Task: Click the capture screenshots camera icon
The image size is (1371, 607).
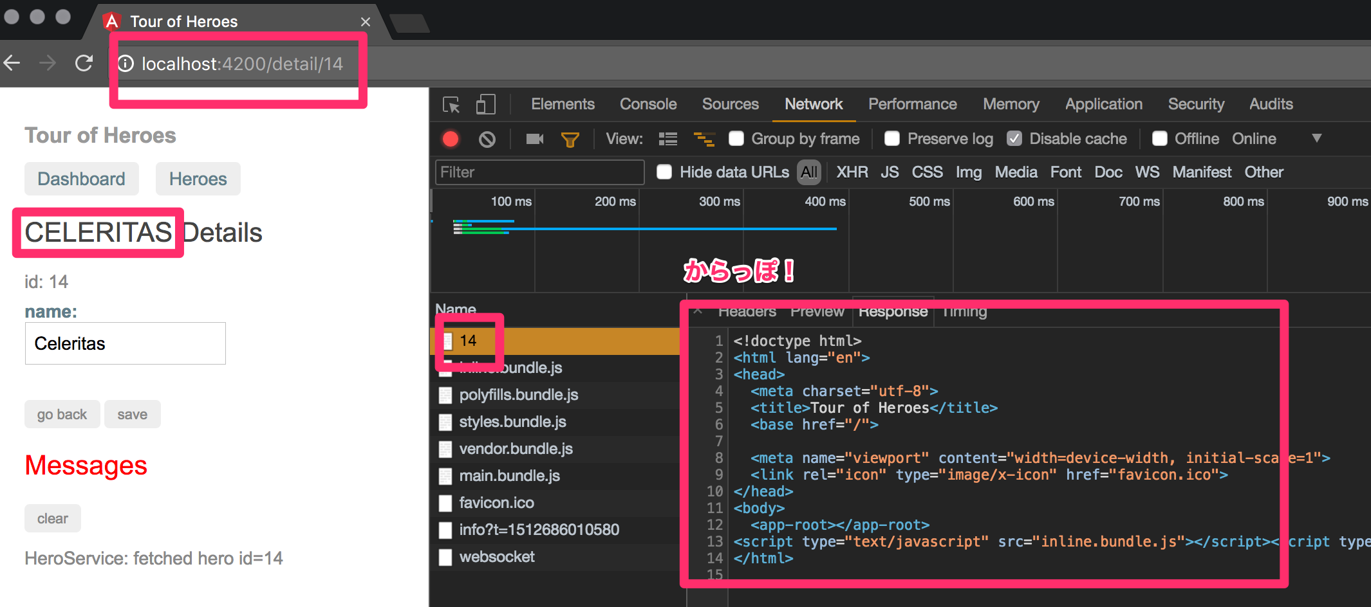Action: 535,139
